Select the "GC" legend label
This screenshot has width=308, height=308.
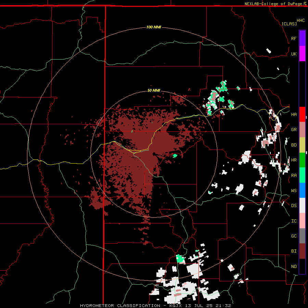[x=294, y=236]
